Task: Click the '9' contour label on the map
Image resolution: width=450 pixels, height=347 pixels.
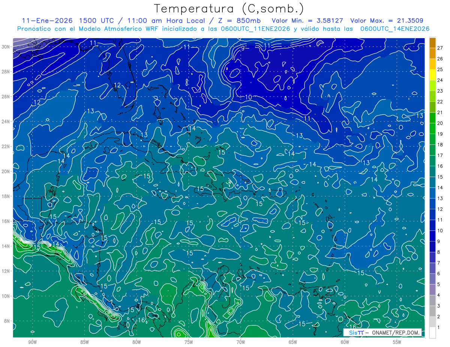Action: (243, 48)
